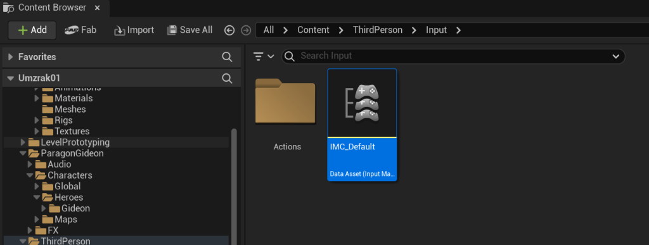This screenshot has width=649, height=245.
Task: Select the ThirdPerson folder in tree
Action: coord(60,241)
